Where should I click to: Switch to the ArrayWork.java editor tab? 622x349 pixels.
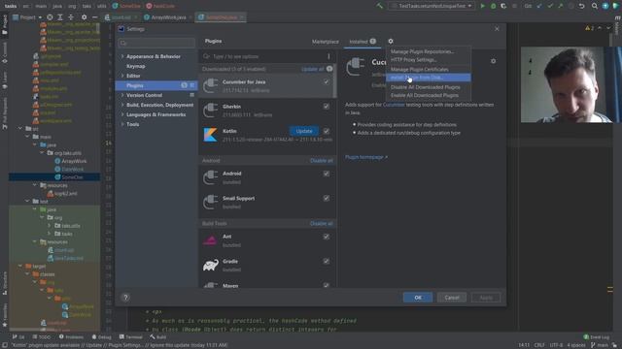coord(168,17)
